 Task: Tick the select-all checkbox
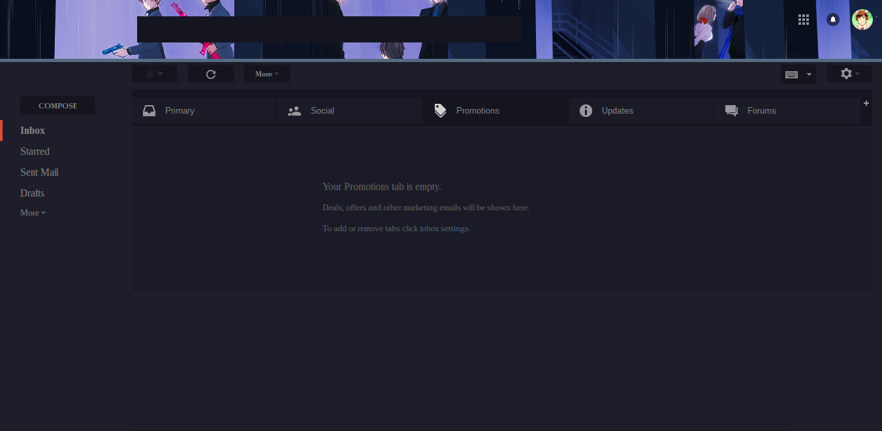(x=150, y=74)
